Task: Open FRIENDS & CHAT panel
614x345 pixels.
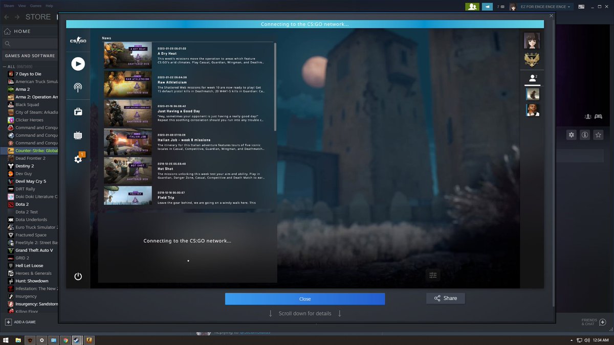Action: [x=594, y=322]
